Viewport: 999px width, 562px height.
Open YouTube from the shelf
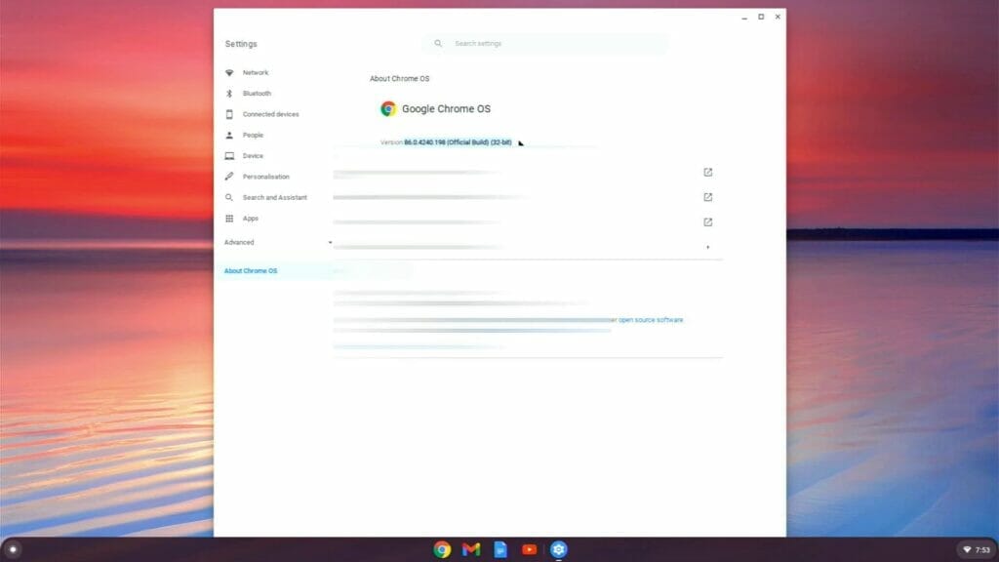click(529, 550)
